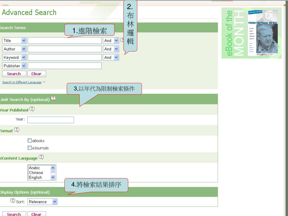Open the Sort Relevance dropdown

click(42, 202)
